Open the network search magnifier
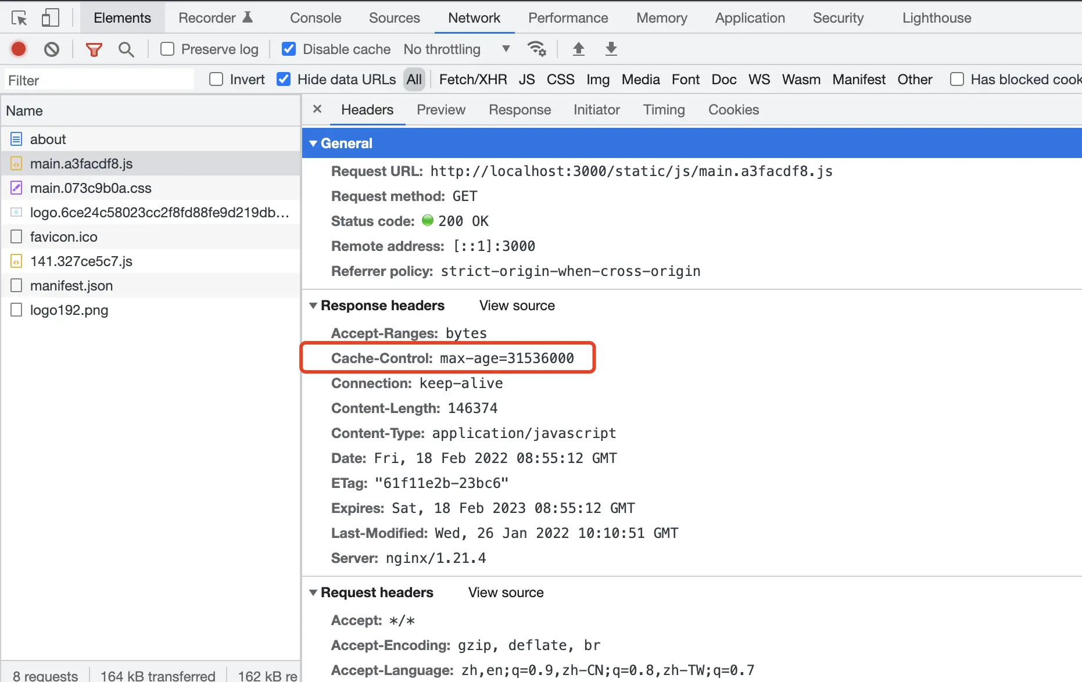 coord(126,49)
